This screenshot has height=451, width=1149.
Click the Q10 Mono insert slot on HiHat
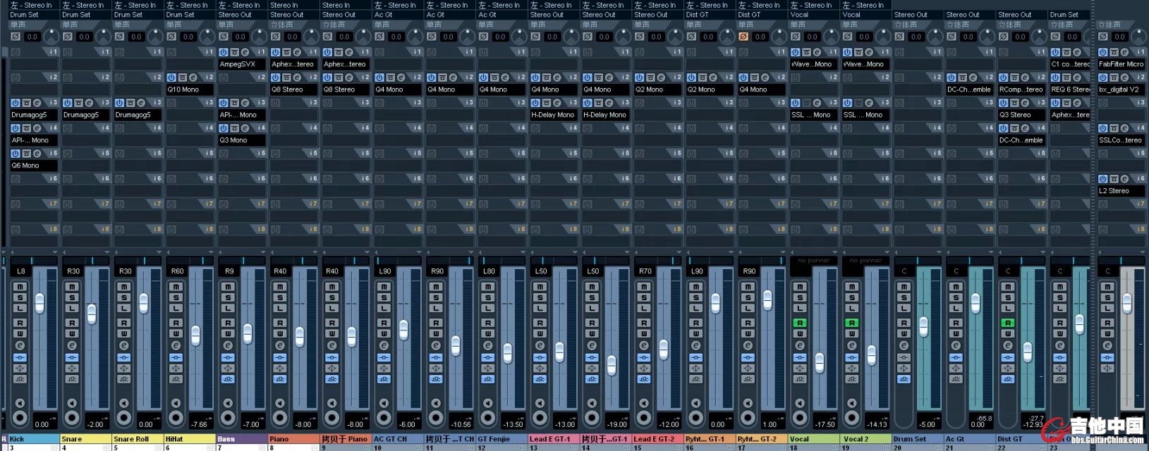[189, 89]
